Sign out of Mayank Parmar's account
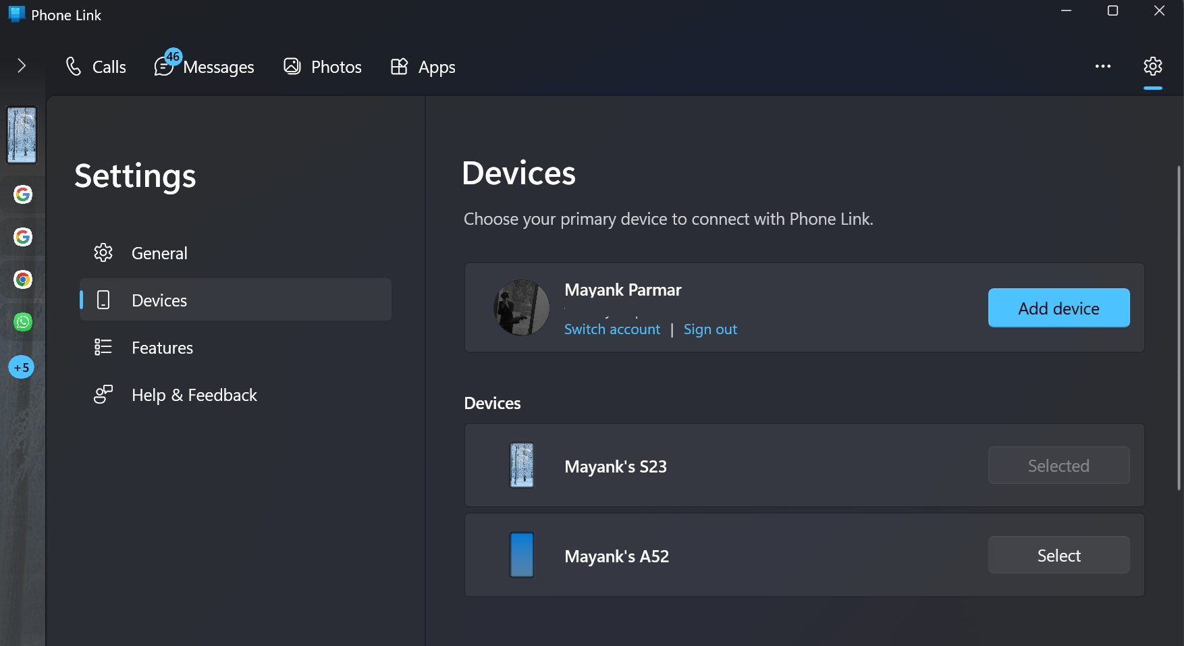Viewport: 1184px width, 646px height. (x=710, y=329)
